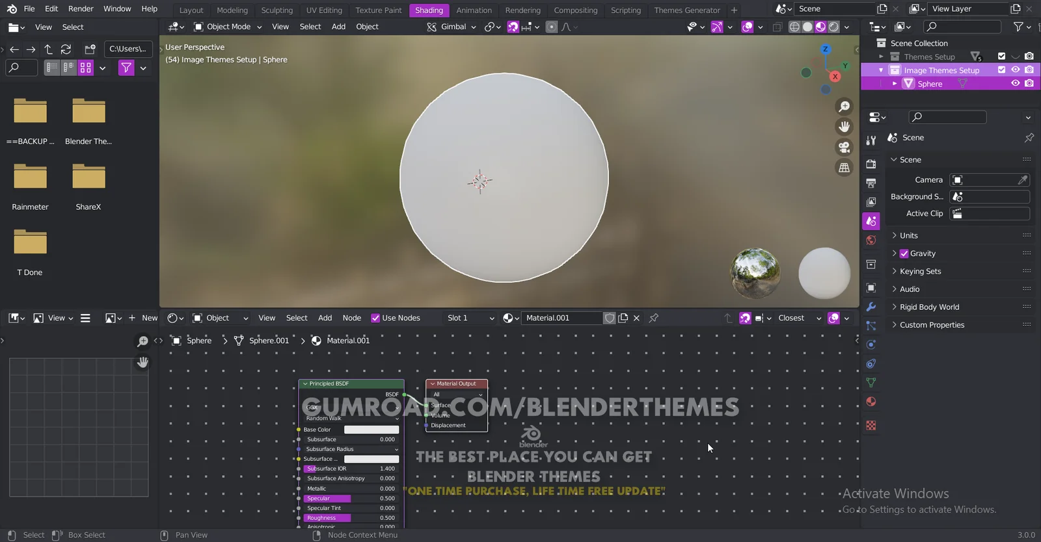Switch to the UV Editing workspace tab
1041x542 pixels.
324,10
